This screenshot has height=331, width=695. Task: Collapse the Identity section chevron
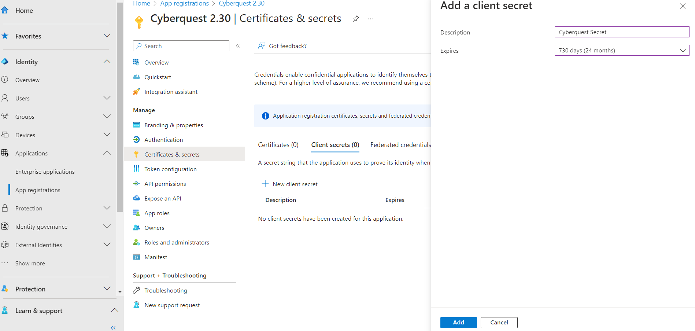pyautogui.click(x=107, y=61)
